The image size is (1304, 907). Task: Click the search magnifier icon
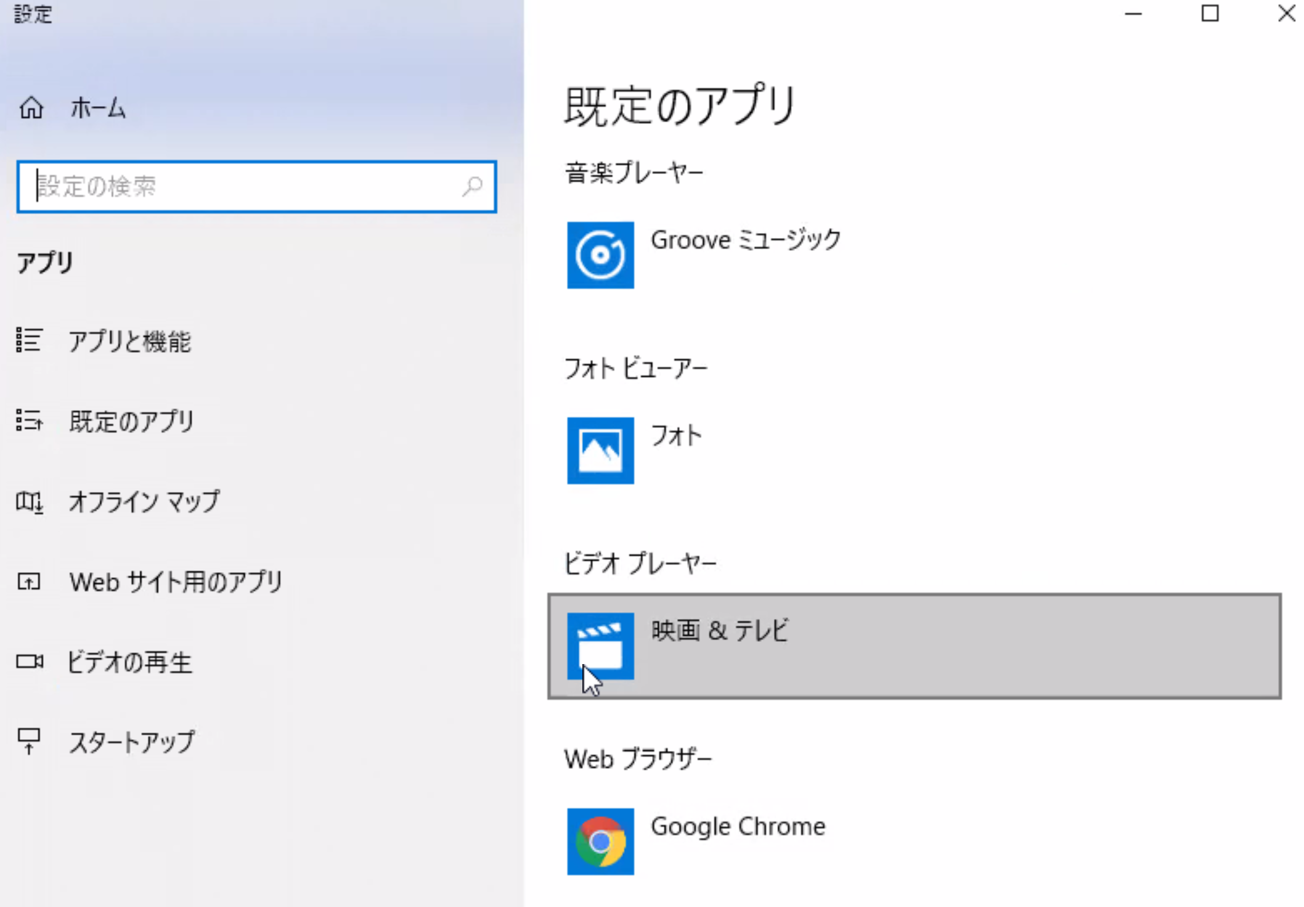coord(473,186)
